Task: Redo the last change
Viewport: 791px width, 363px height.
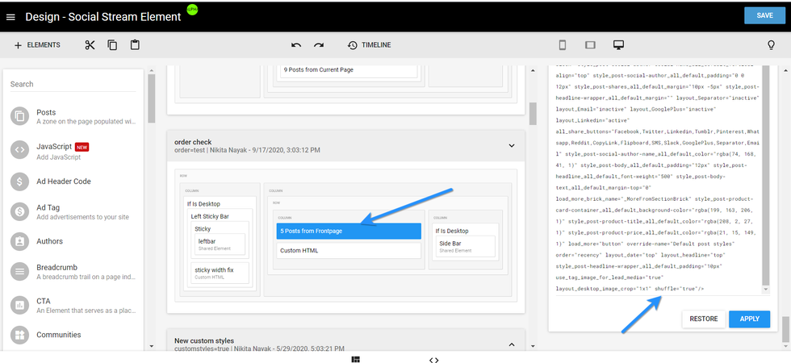Action: [319, 45]
